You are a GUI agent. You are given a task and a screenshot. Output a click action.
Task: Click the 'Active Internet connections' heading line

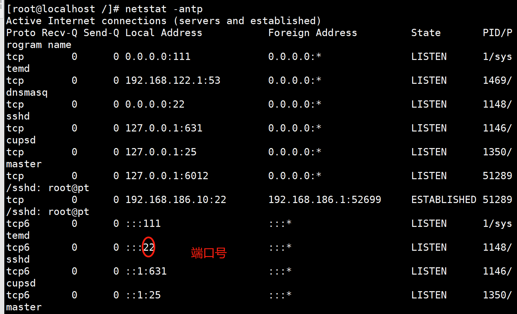[x=164, y=21]
